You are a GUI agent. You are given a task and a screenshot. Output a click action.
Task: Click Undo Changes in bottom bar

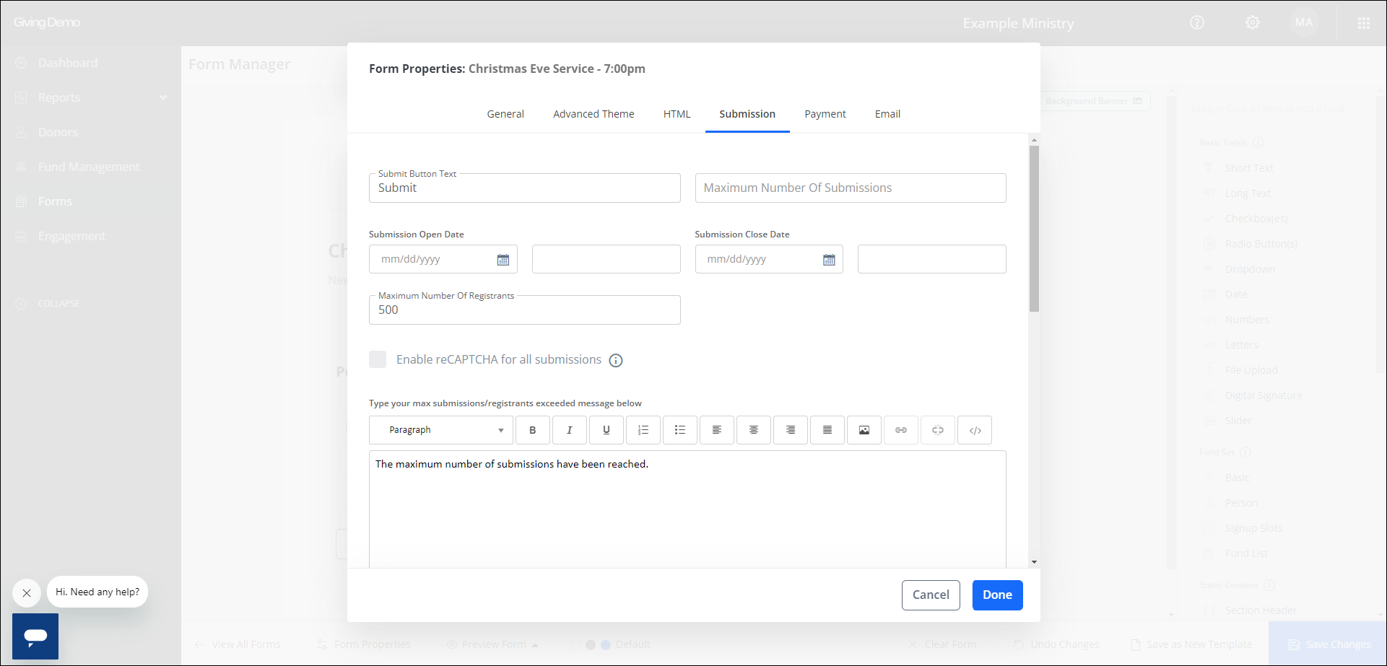click(x=1056, y=644)
